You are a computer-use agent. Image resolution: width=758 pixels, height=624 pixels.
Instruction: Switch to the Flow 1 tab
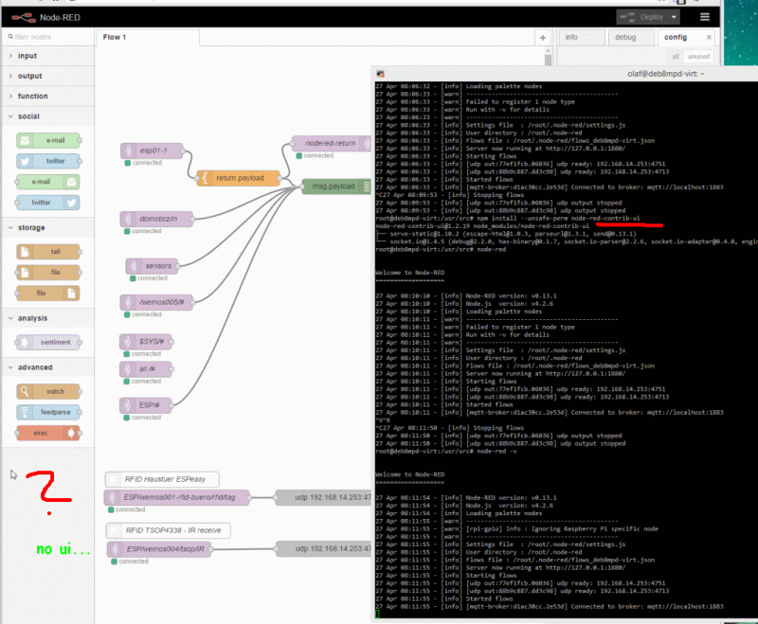point(148,37)
